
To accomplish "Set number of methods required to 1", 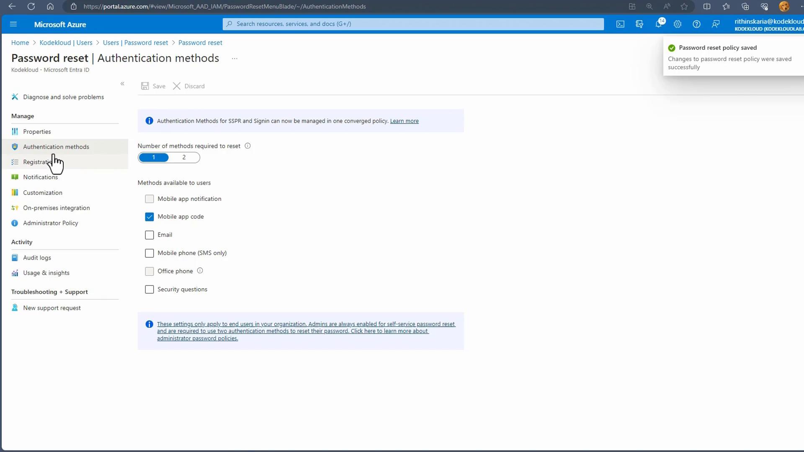I will tap(154, 157).
